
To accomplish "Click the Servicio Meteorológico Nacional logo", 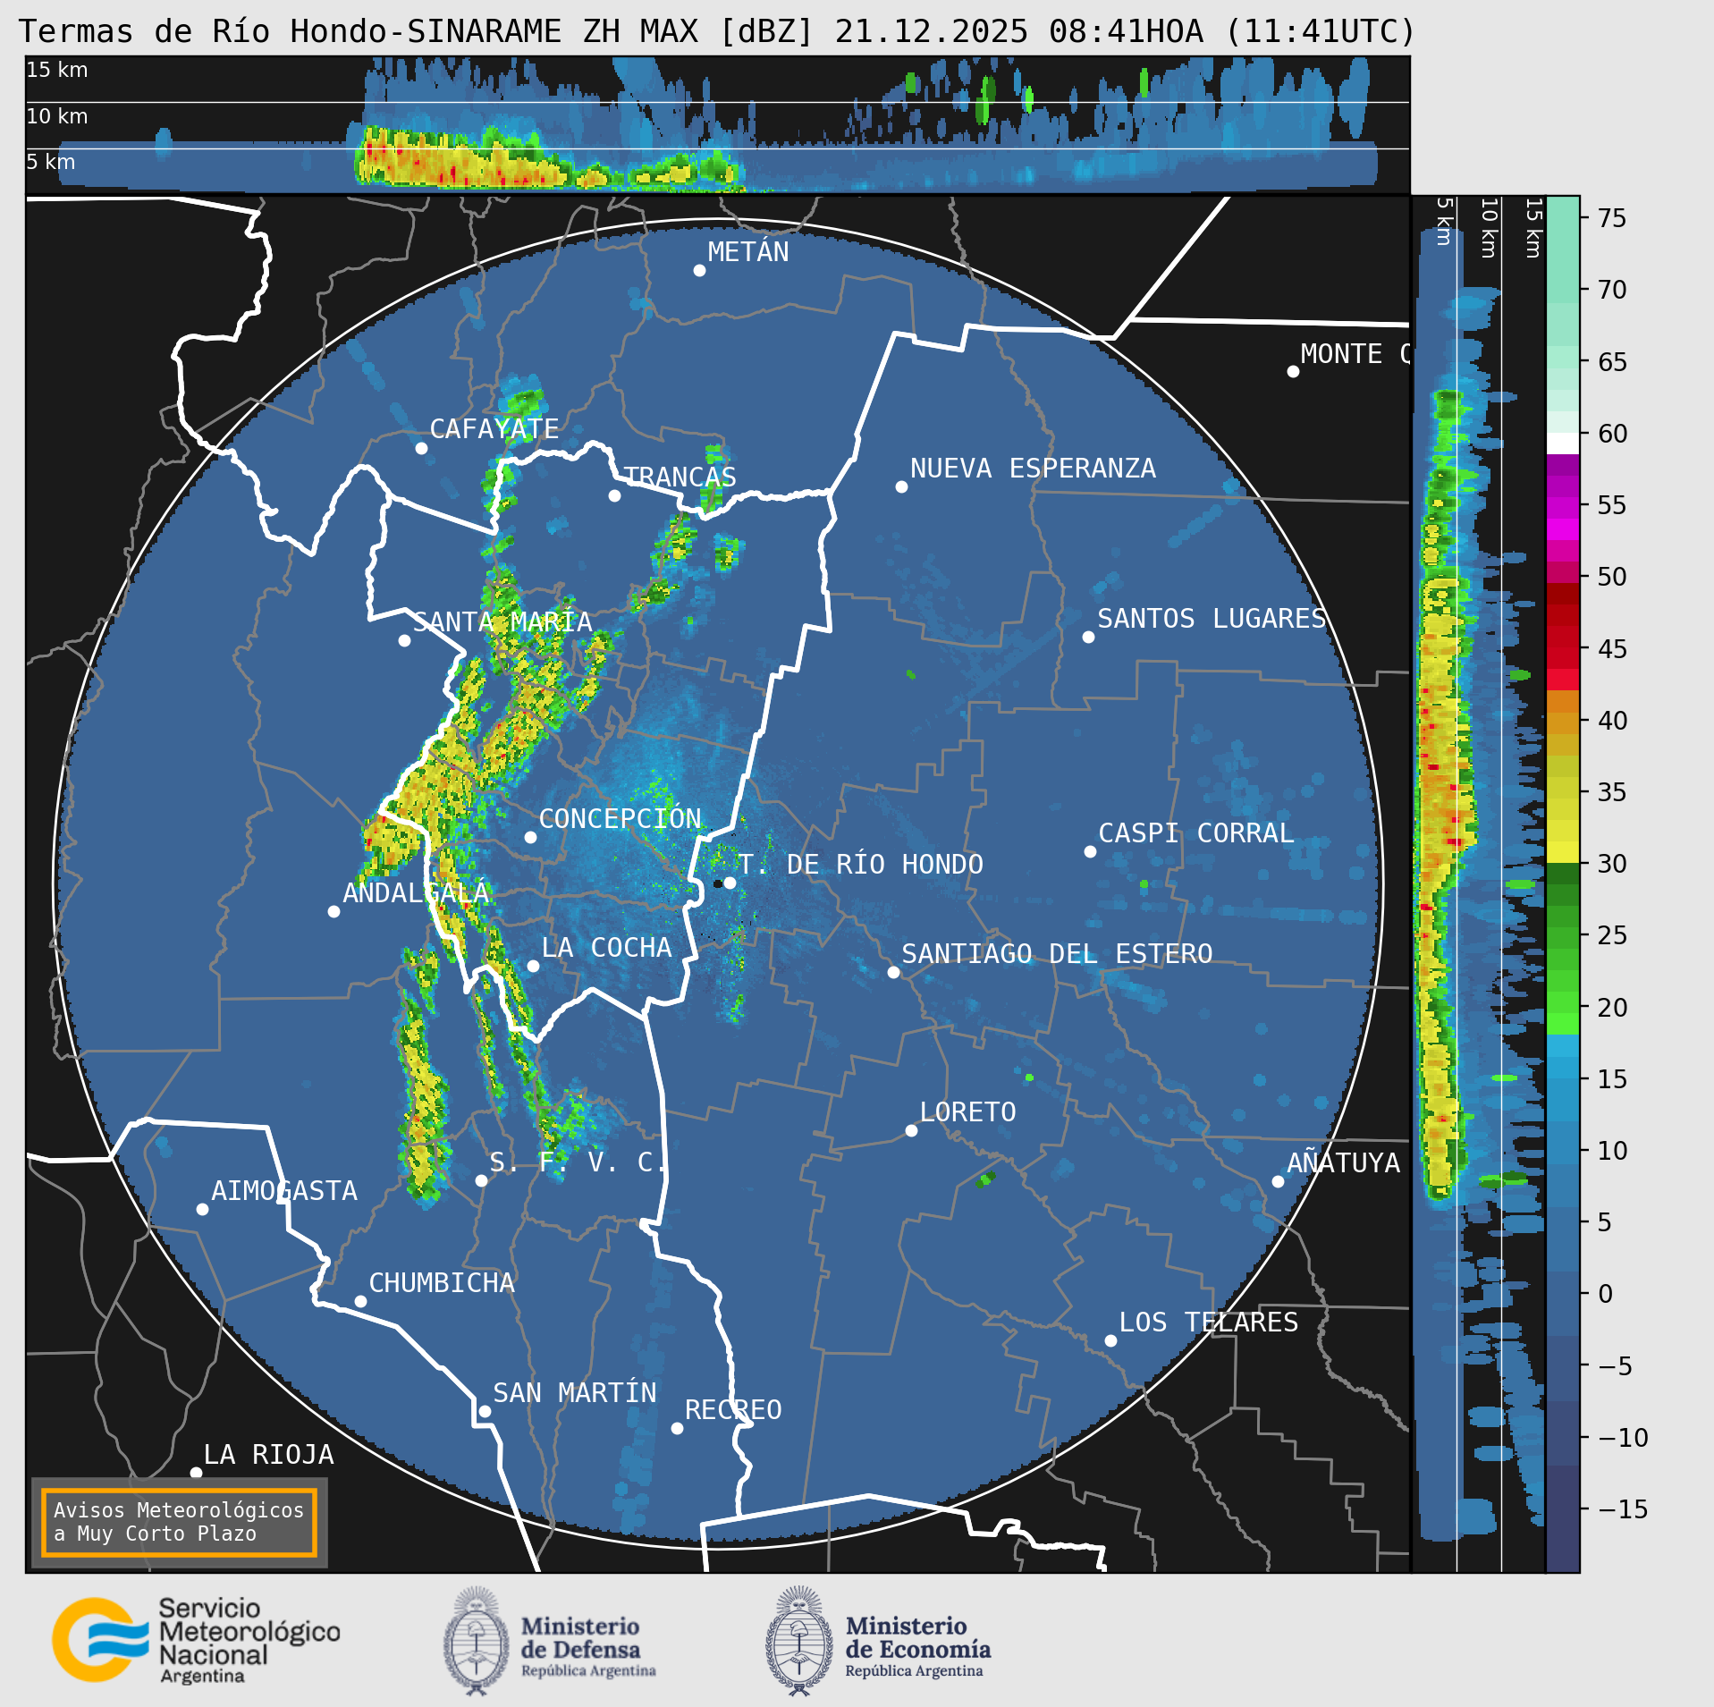I will (x=196, y=1641).
